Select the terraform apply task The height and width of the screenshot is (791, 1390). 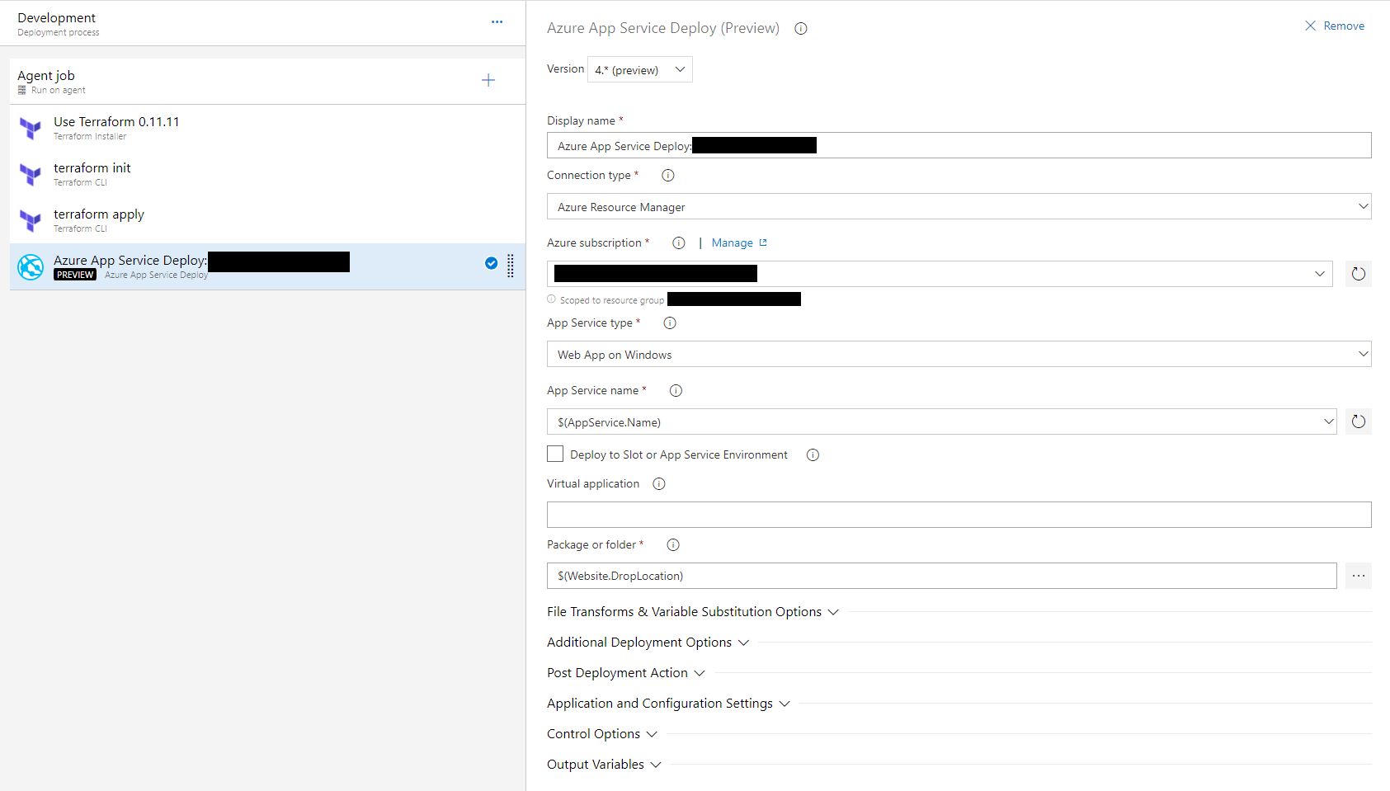267,220
